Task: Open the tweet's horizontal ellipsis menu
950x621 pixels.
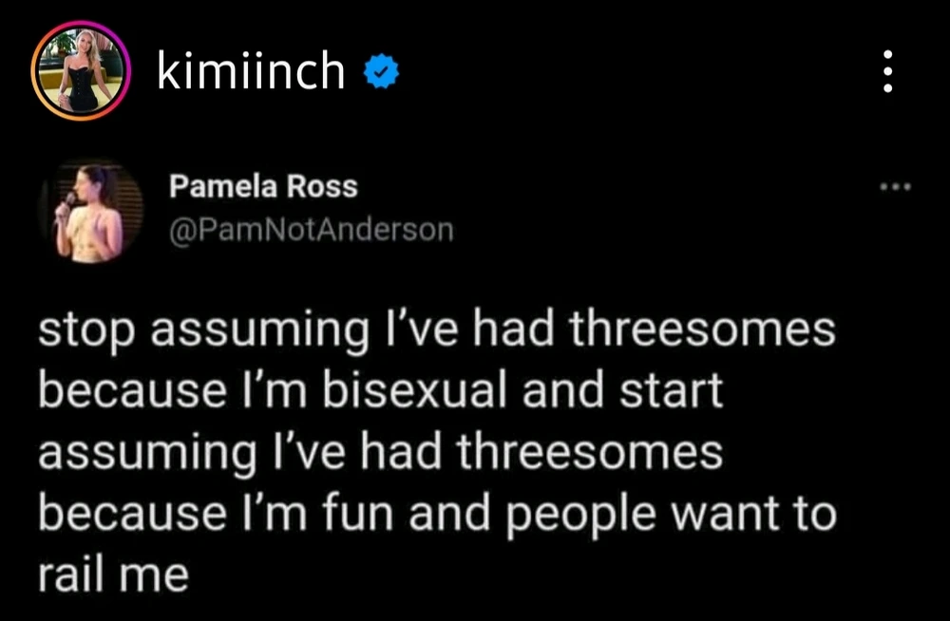Action: pos(895,188)
